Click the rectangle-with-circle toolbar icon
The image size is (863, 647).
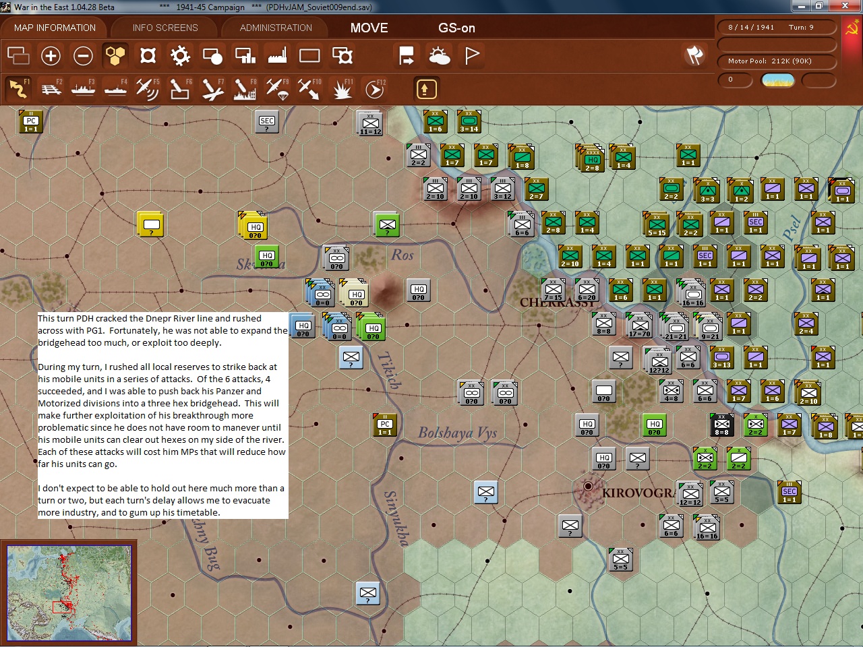pos(212,55)
